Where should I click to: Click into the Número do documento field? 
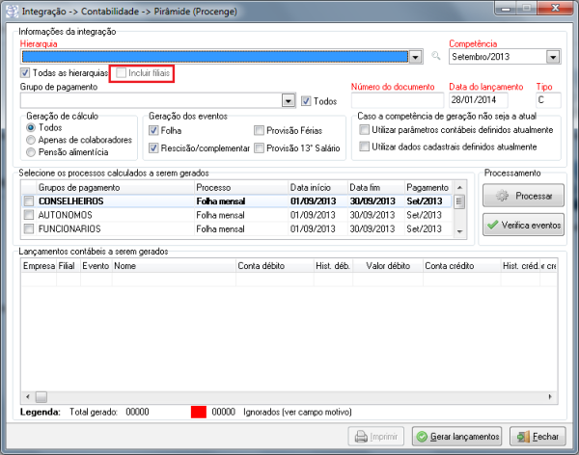(395, 100)
